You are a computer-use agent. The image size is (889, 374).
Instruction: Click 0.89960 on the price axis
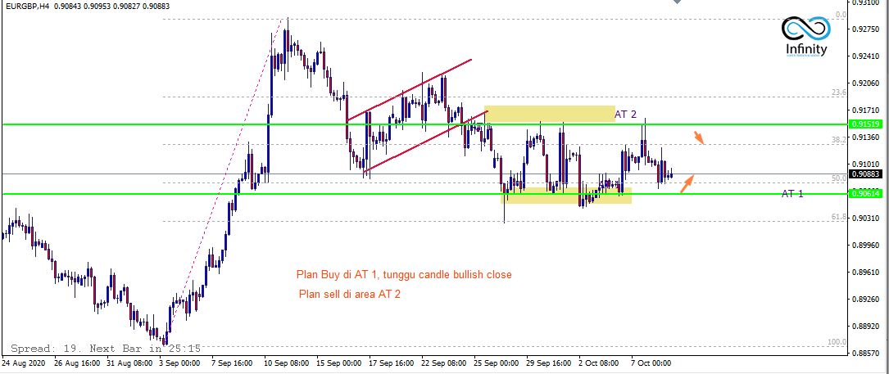click(x=864, y=246)
